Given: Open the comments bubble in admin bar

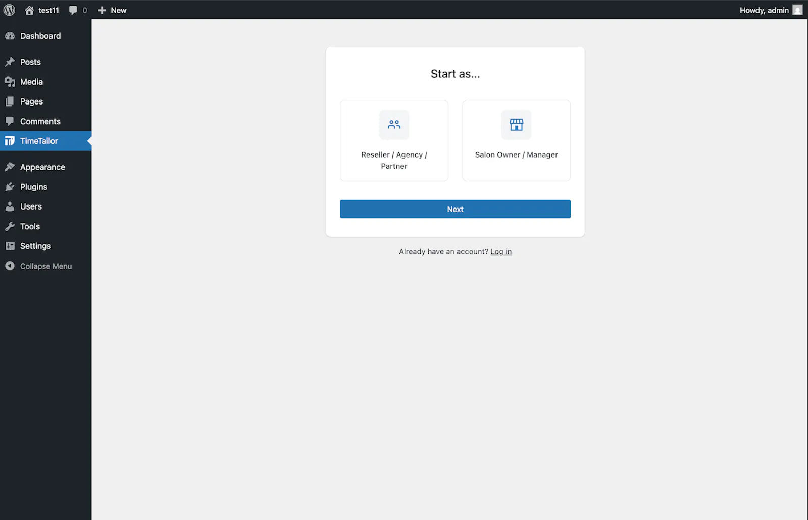Looking at the screenshot, I should coord(73,10).
